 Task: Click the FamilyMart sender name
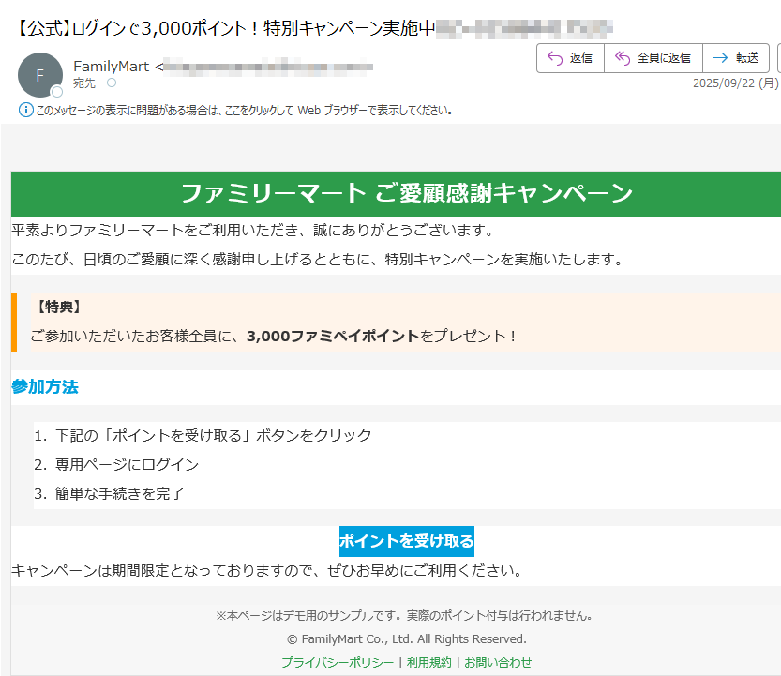click(111, 67)
